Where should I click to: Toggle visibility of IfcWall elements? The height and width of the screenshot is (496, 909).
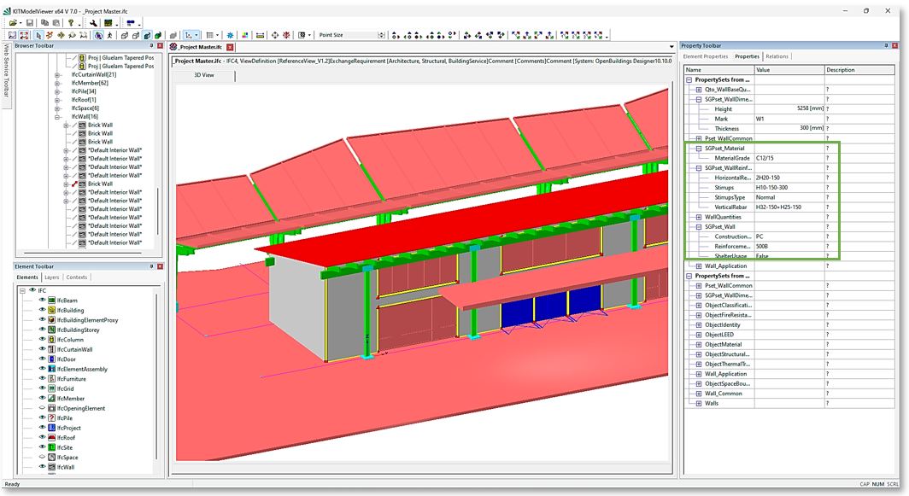(41, 467)
